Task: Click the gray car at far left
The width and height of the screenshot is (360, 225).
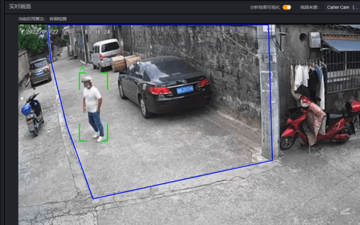Action: point(40,71)
